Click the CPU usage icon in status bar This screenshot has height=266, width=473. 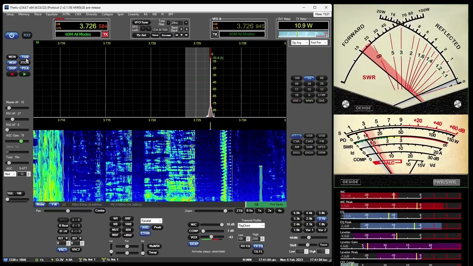click(37, 260)
